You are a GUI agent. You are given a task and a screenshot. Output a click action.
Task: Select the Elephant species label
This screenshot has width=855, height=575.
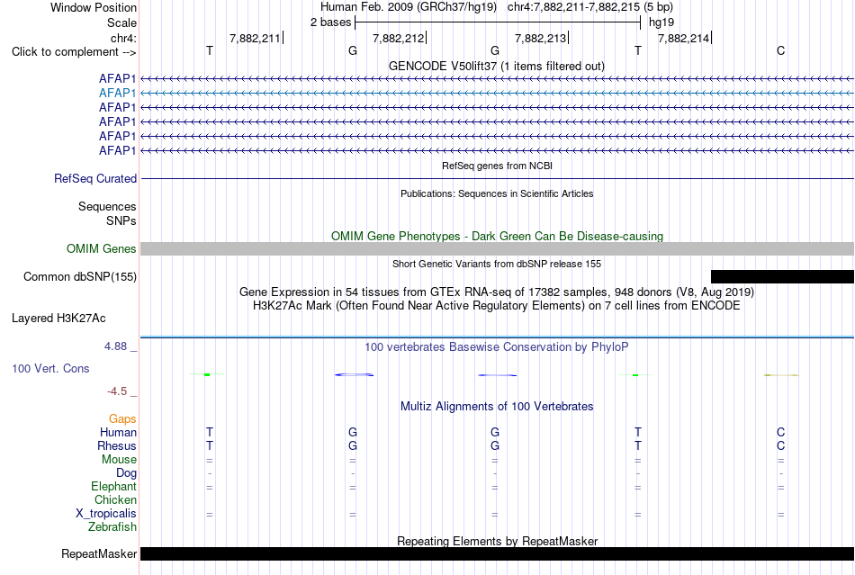click(x=114, y=486)
